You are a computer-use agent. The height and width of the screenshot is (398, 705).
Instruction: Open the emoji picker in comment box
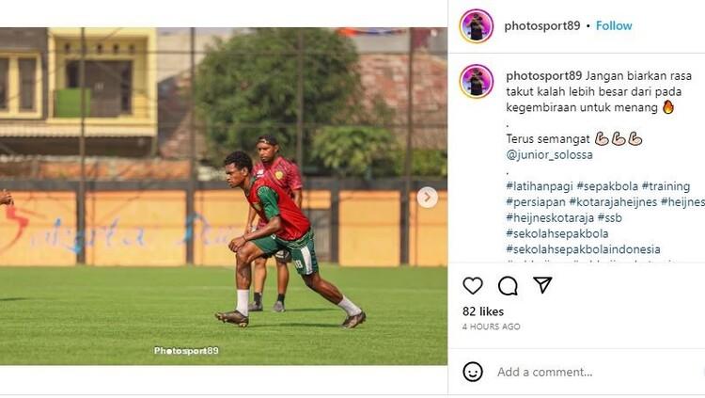(474, 372)
